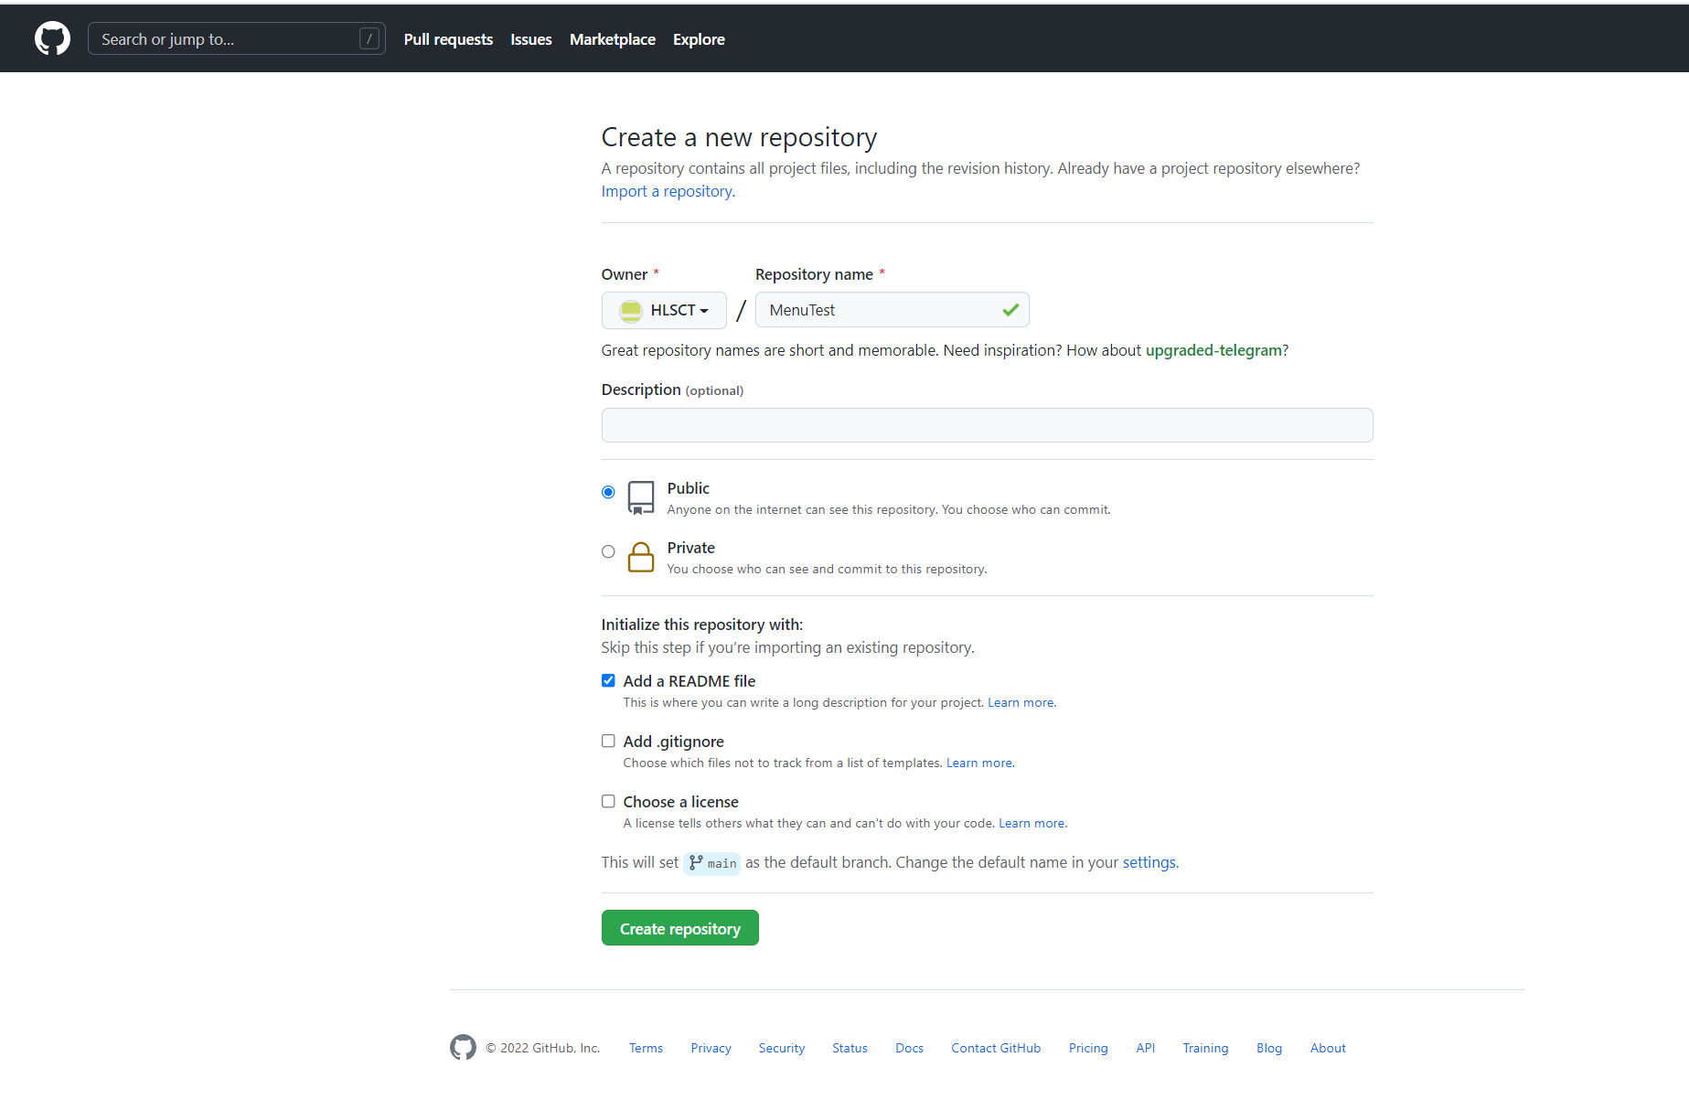Click the green checkmark in repository name
Screen dimensions: 1689x1110
pos(1010,310)
